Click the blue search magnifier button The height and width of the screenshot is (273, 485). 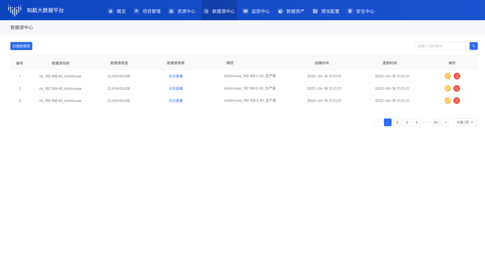(x=474, y=46)
